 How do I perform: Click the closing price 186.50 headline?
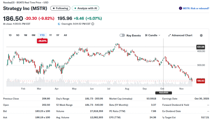pyautogui.click(x=13, y=18)
